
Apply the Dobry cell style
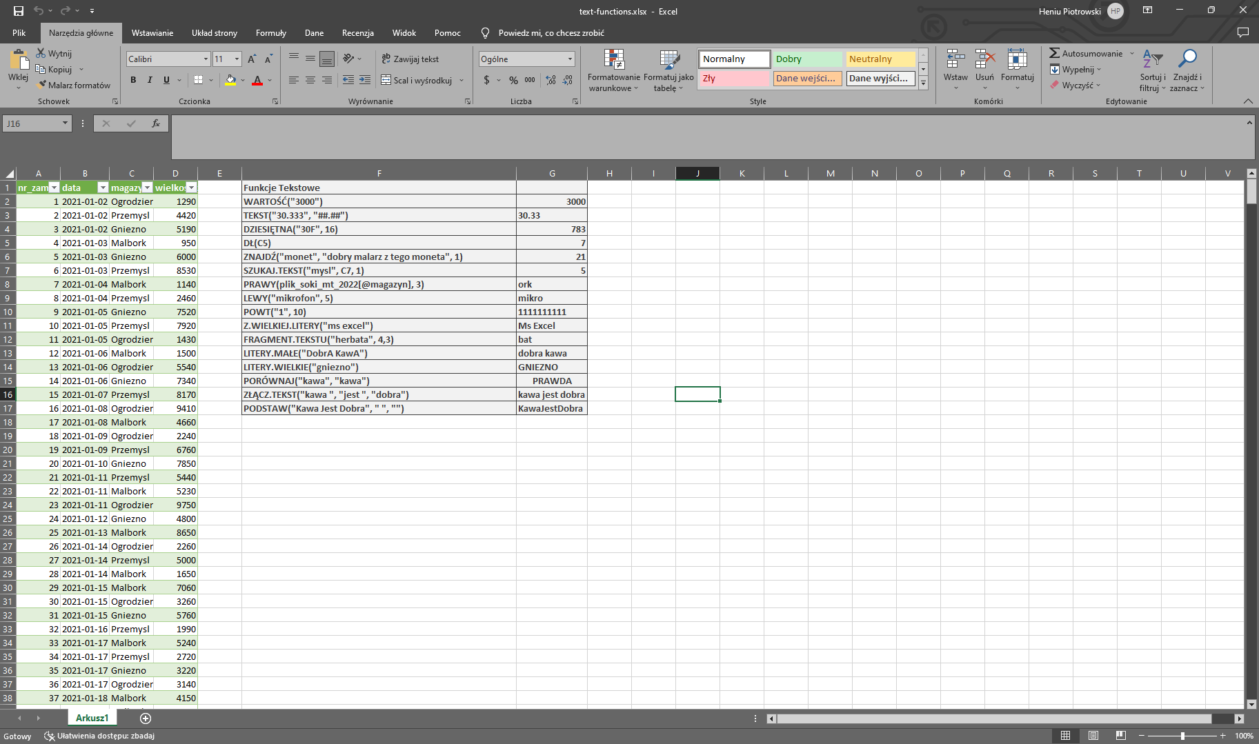(807, 59)
